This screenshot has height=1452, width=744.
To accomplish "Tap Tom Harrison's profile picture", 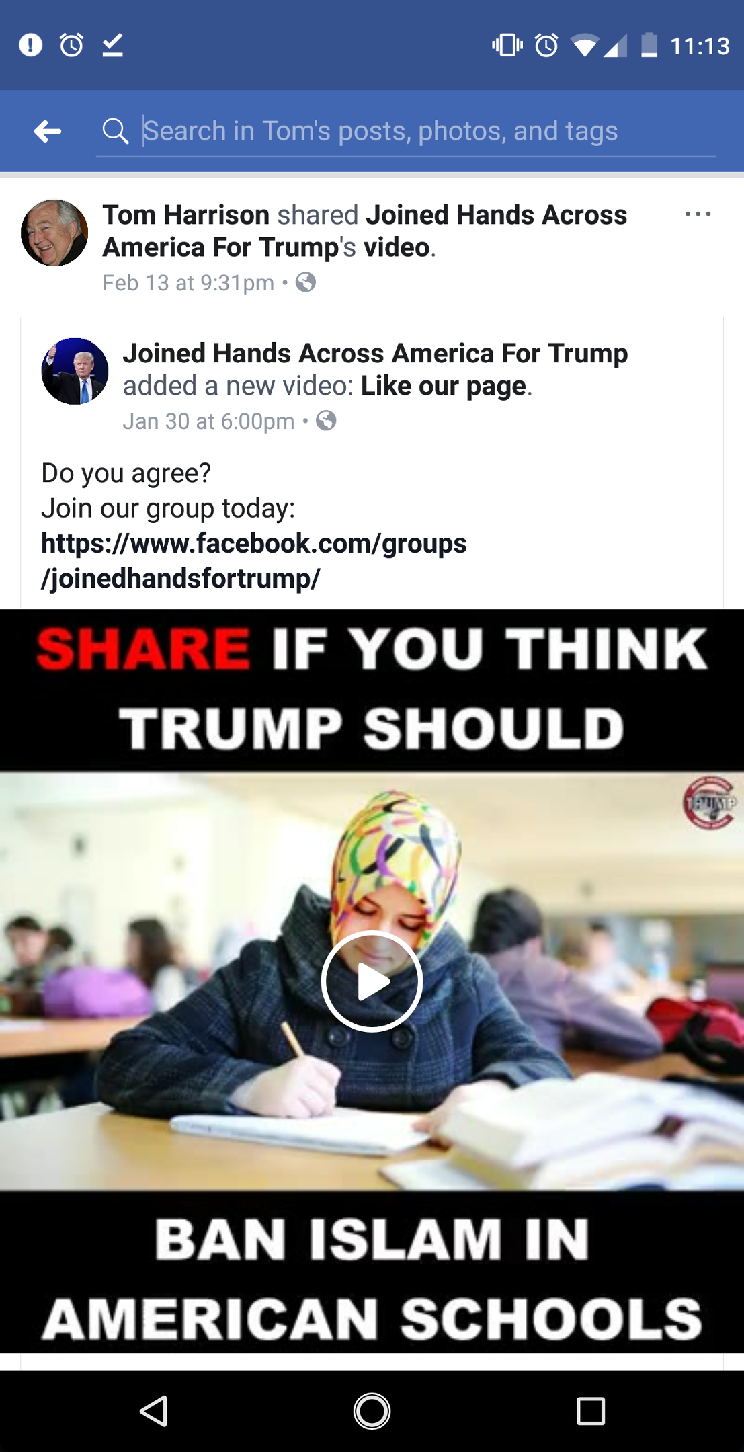I will 54,233.
